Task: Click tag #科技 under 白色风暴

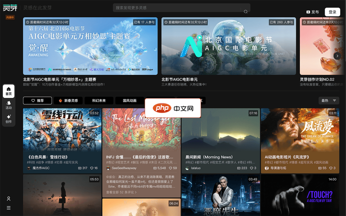Action: tap(31, 162)
